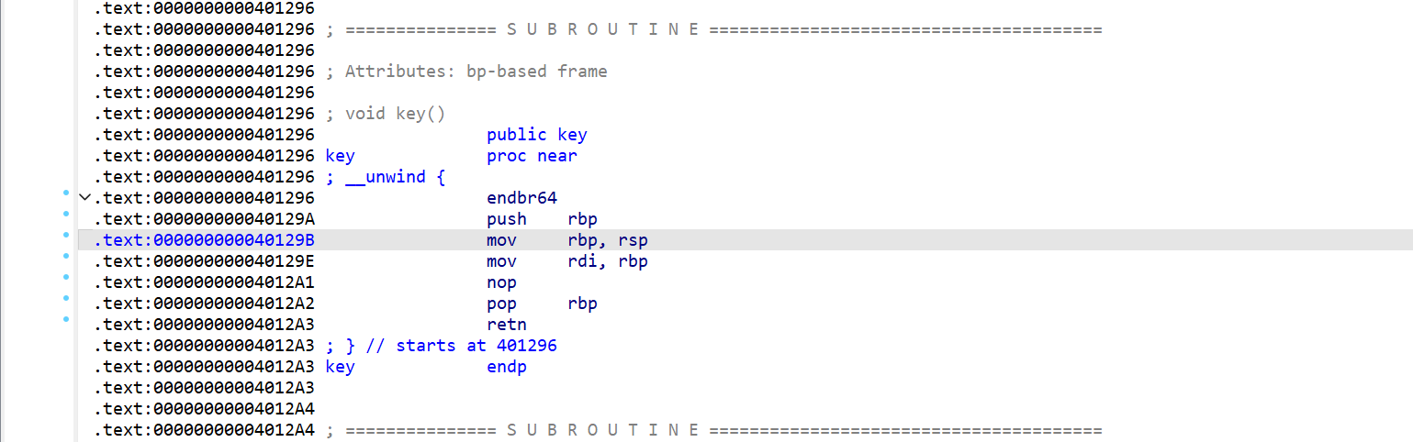
Task: Click the rsp operand
Action: point(634,240)
